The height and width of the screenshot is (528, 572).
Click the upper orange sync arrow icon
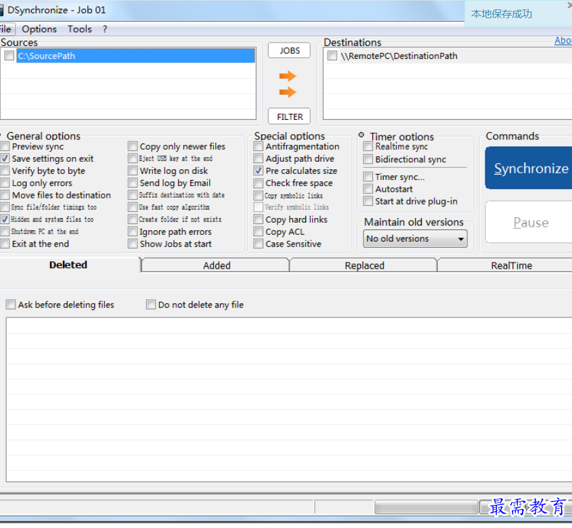[288, 76]
